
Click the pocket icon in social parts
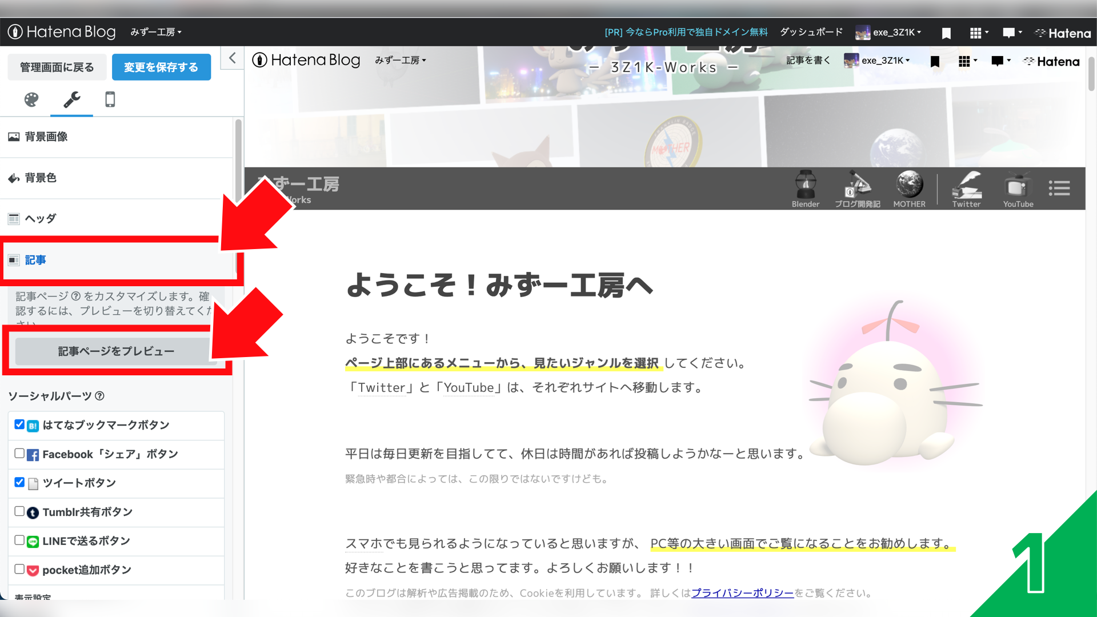[33, 570]
